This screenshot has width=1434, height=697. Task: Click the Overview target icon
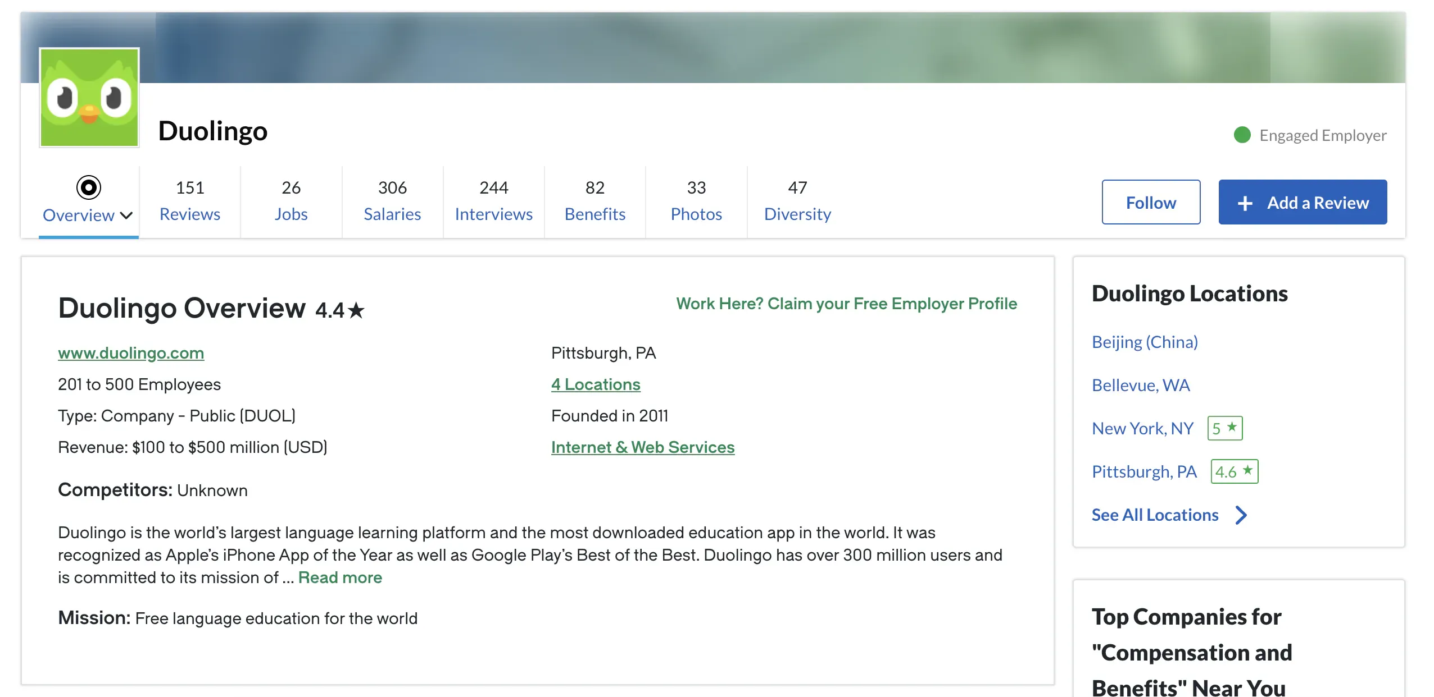coord(89,187)
